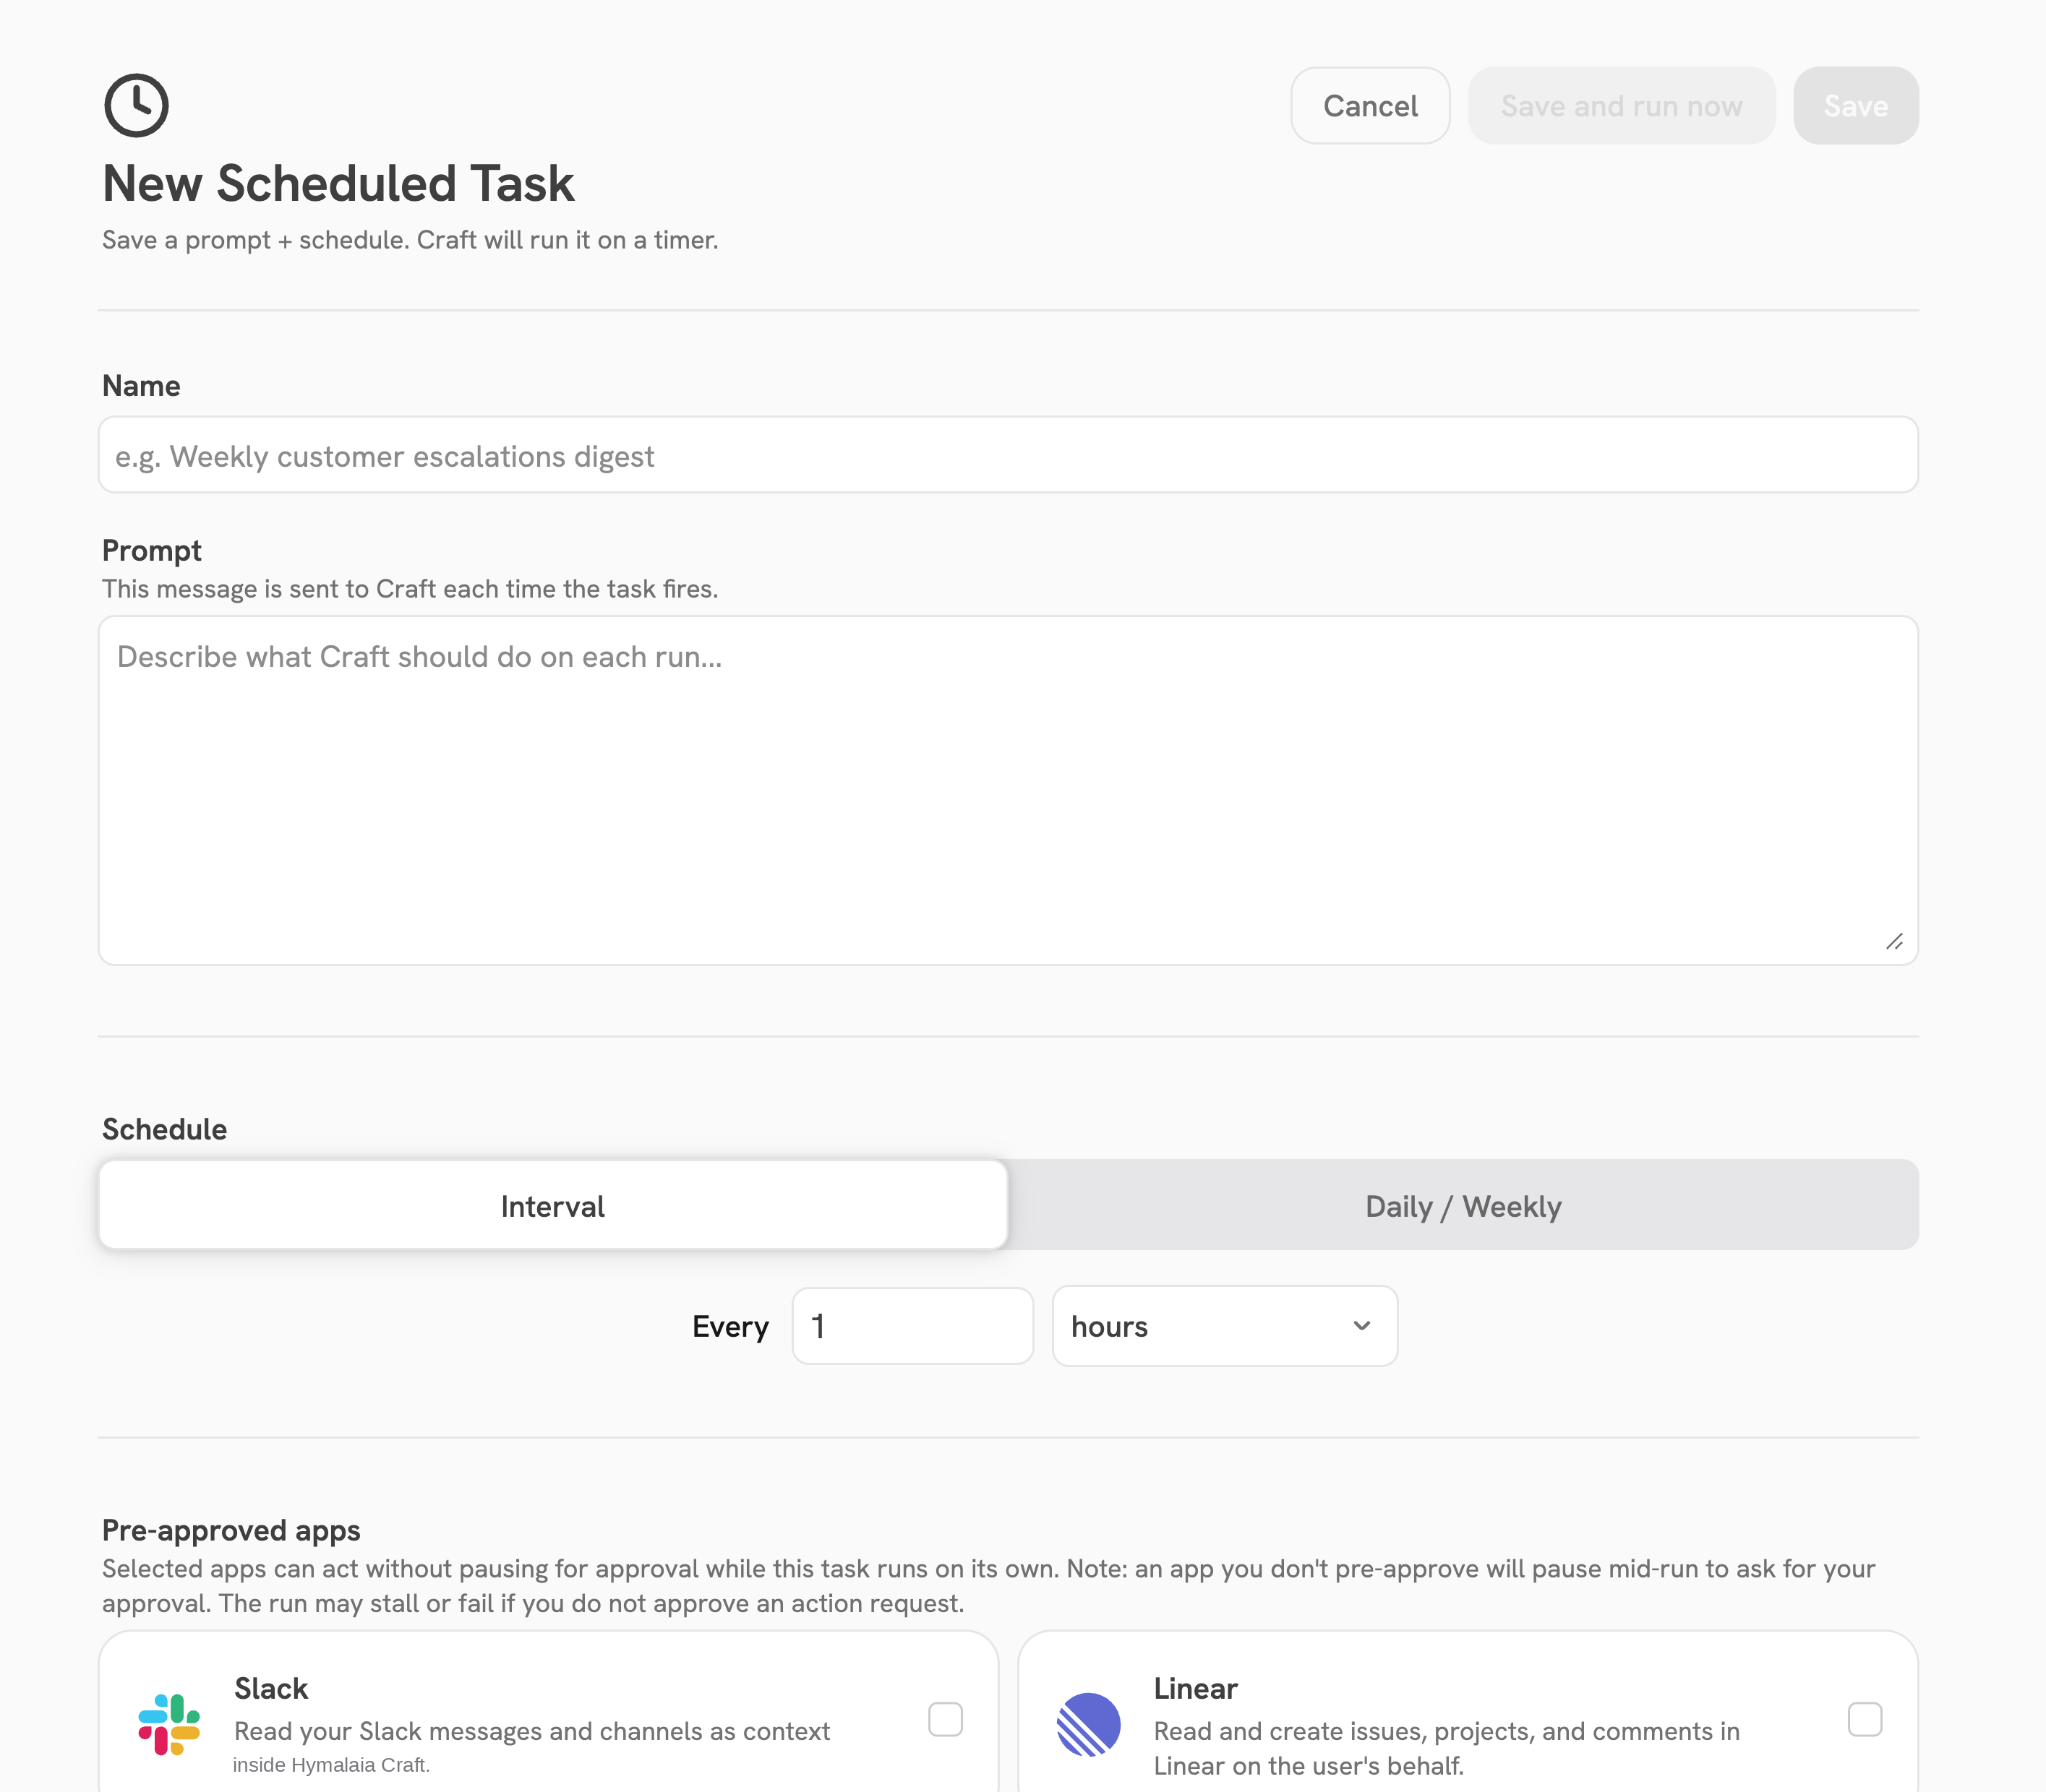
Task: Click the 'Every' label text
Action: 730,1326
